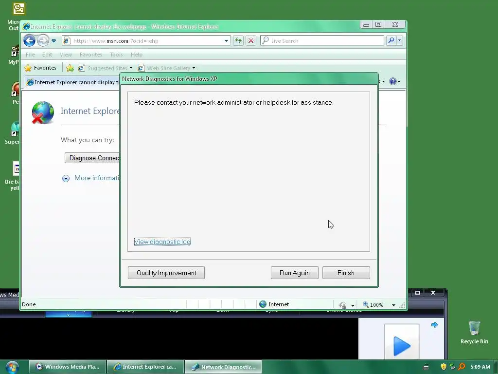Click the magnifier search button
The image size is (498, 374).
[x=391, y=40]
